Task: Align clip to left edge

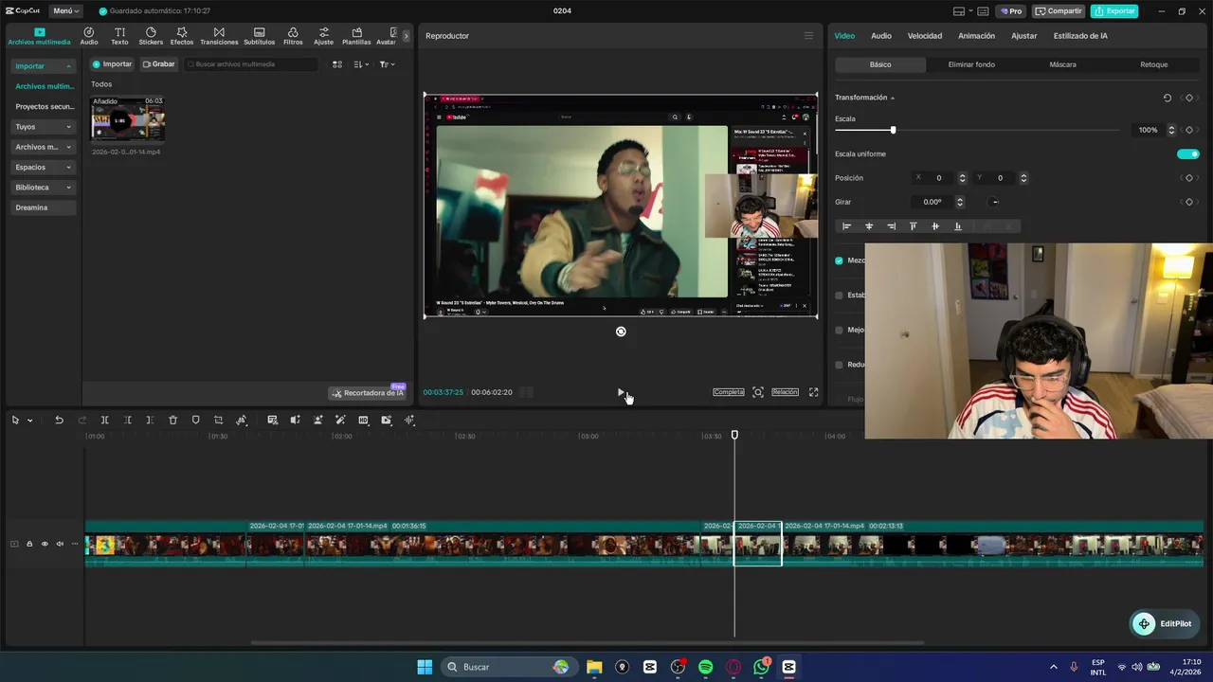Action: click(x=846, y=226)
